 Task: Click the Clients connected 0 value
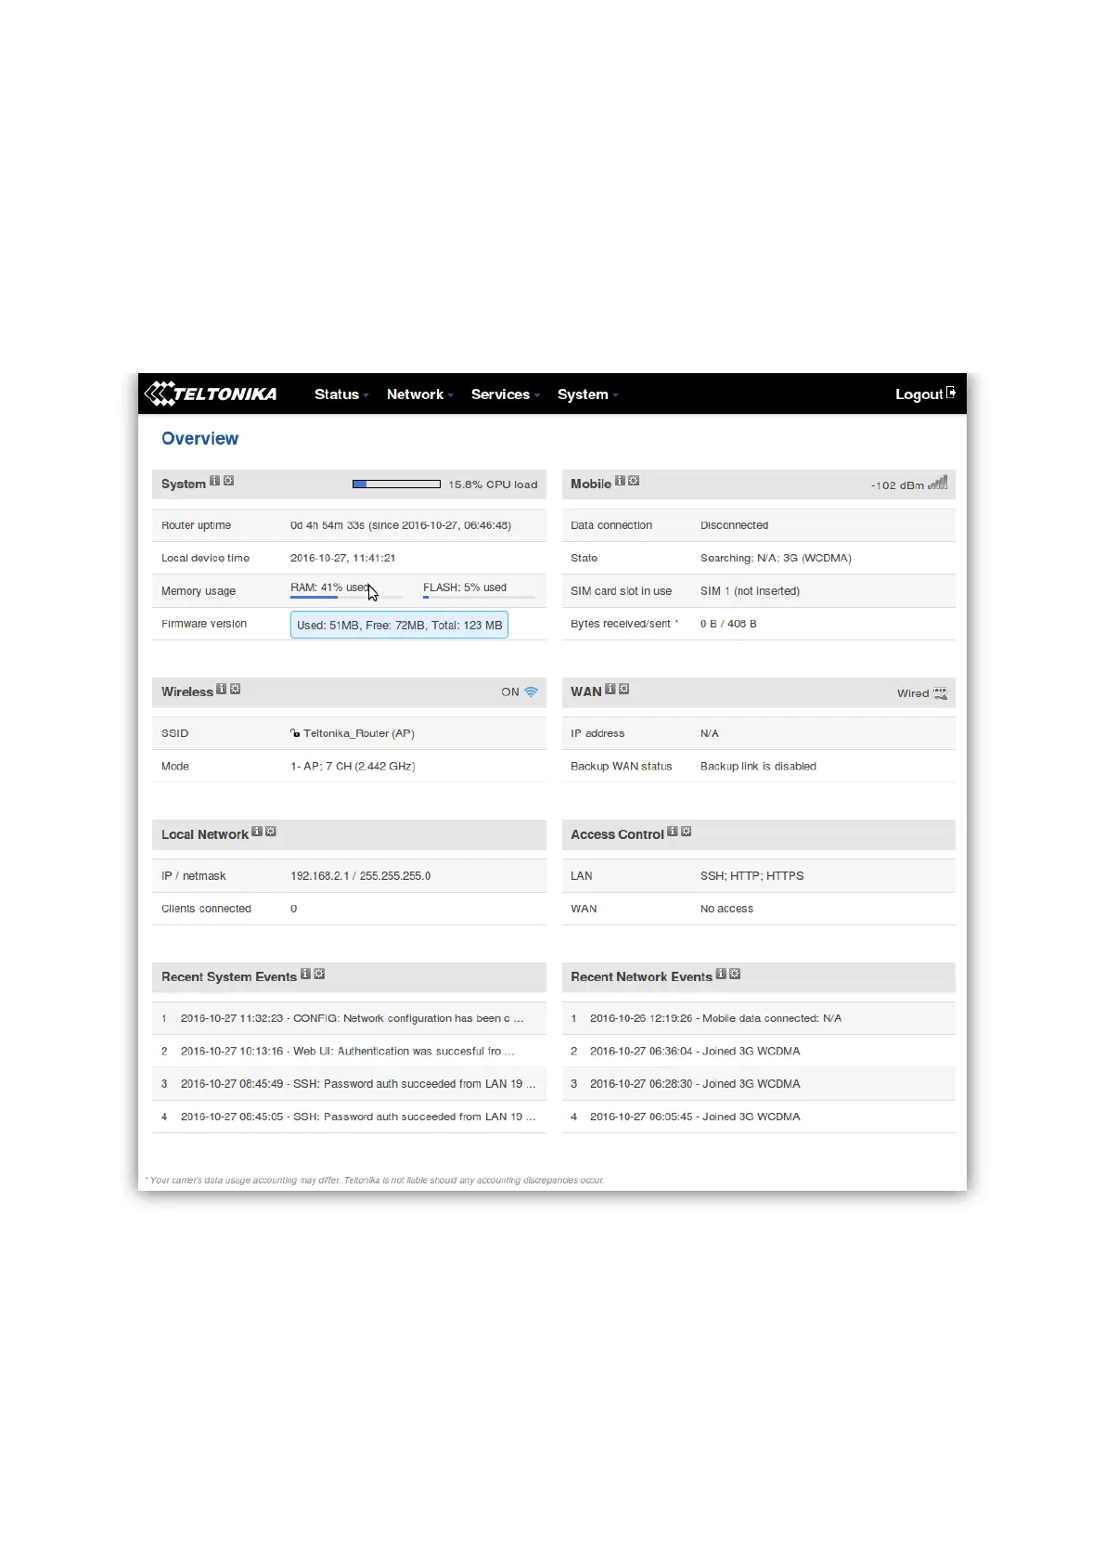coord(293,909)
